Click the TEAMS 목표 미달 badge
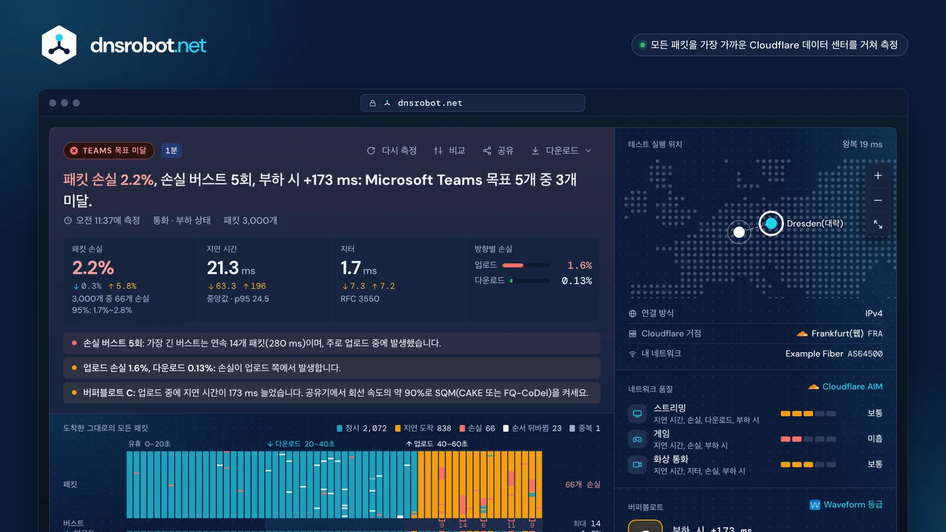Viewport: 946px width, 532px height. coord(109,151)
